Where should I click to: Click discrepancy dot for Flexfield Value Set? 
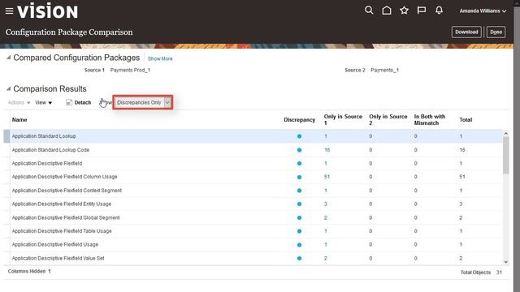[x=299, y=258]
